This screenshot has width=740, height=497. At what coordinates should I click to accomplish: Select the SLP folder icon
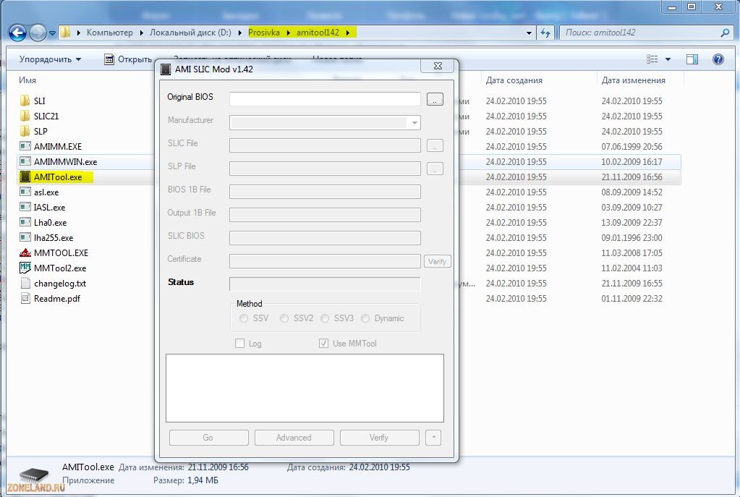coord(25,131)
